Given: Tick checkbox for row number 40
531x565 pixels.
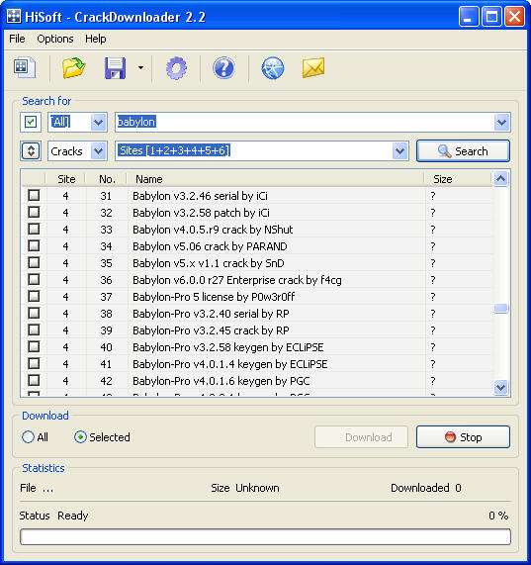Looking at the screenshot, I should click(x=34, y=346).
